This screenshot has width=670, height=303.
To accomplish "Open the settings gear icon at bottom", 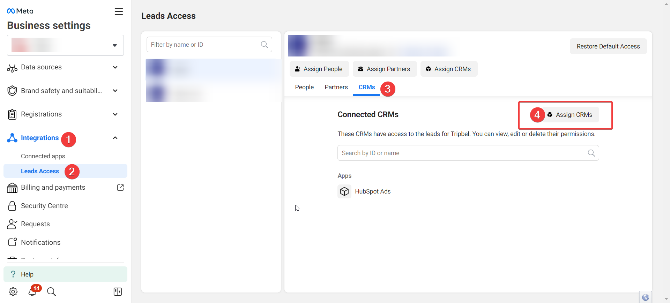I will (13, 291).
